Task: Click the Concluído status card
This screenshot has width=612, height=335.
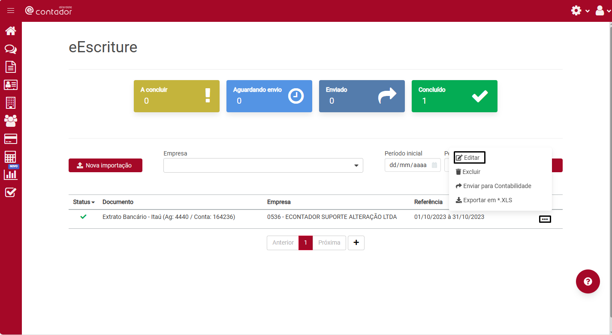Action: (454, 96)
